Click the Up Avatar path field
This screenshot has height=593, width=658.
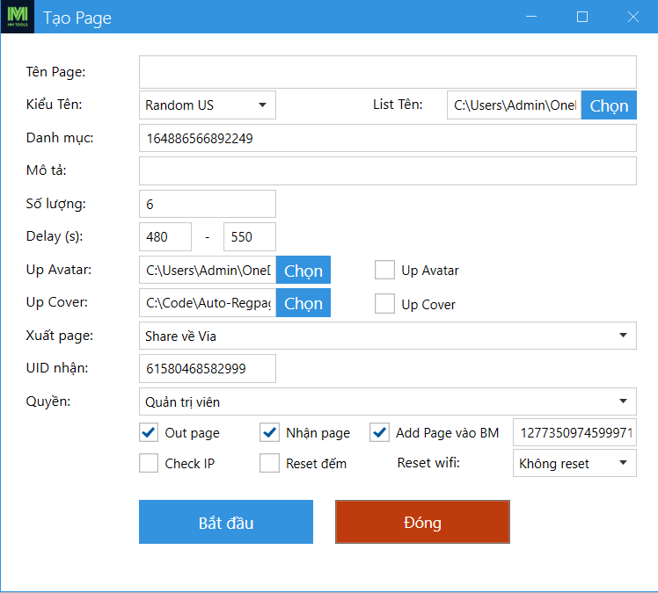coord(208,270)
